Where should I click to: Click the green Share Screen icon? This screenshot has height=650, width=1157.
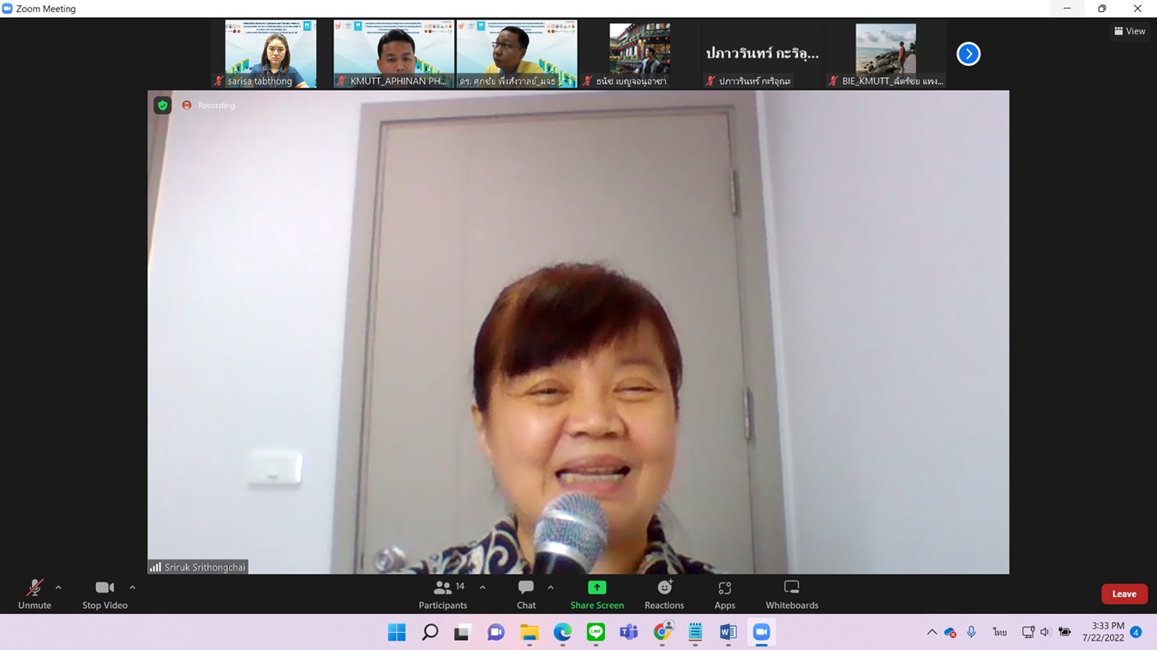coord(596,588)
